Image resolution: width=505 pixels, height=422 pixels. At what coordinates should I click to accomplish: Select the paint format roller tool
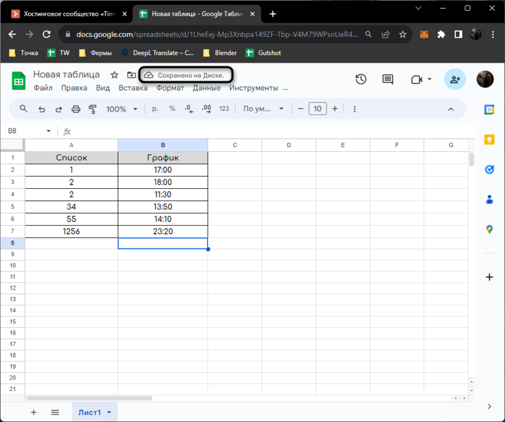point(93,109)
